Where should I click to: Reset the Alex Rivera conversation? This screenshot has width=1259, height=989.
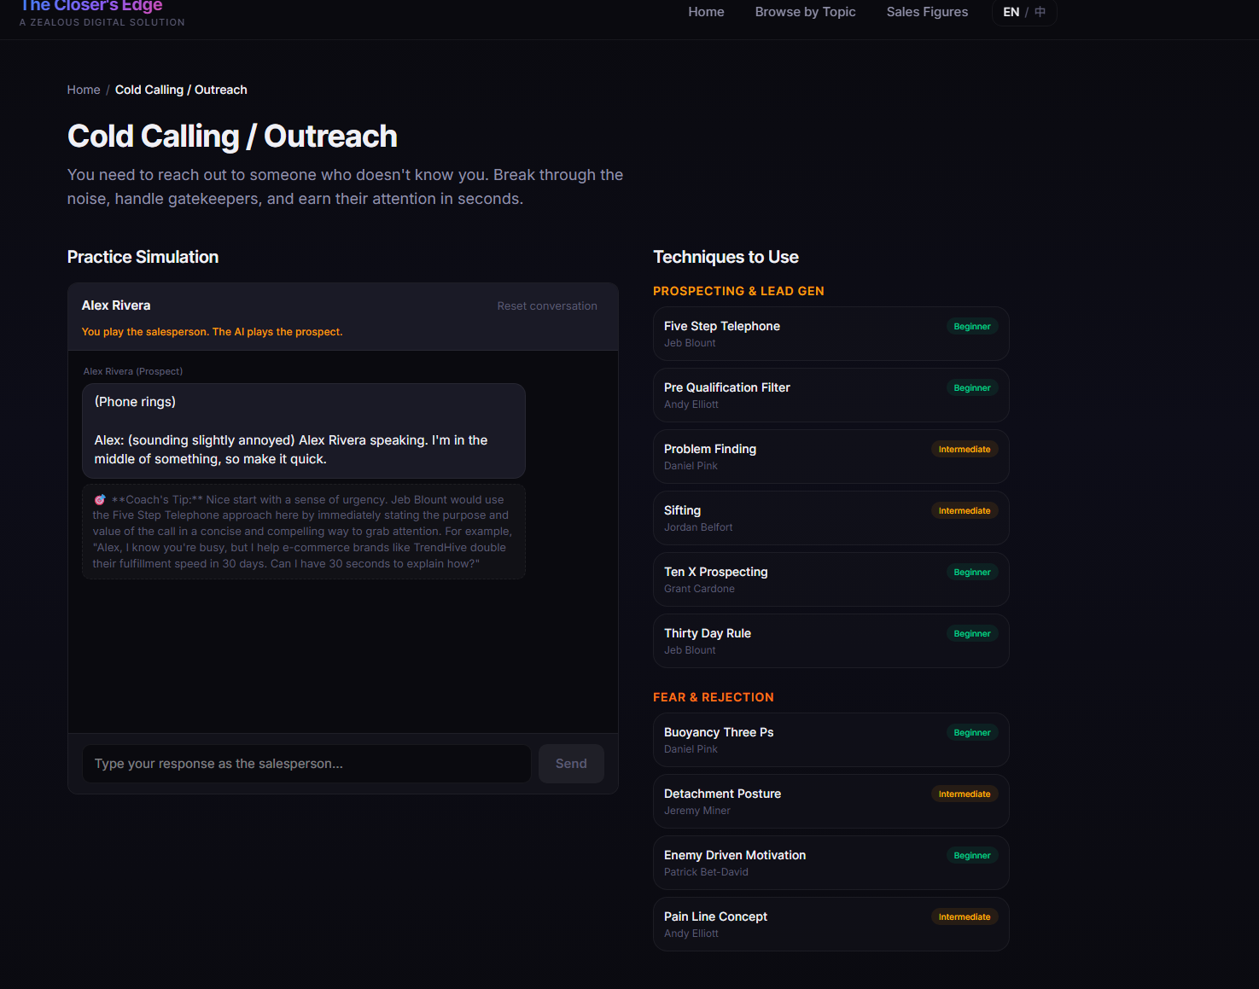click(546, 305)
